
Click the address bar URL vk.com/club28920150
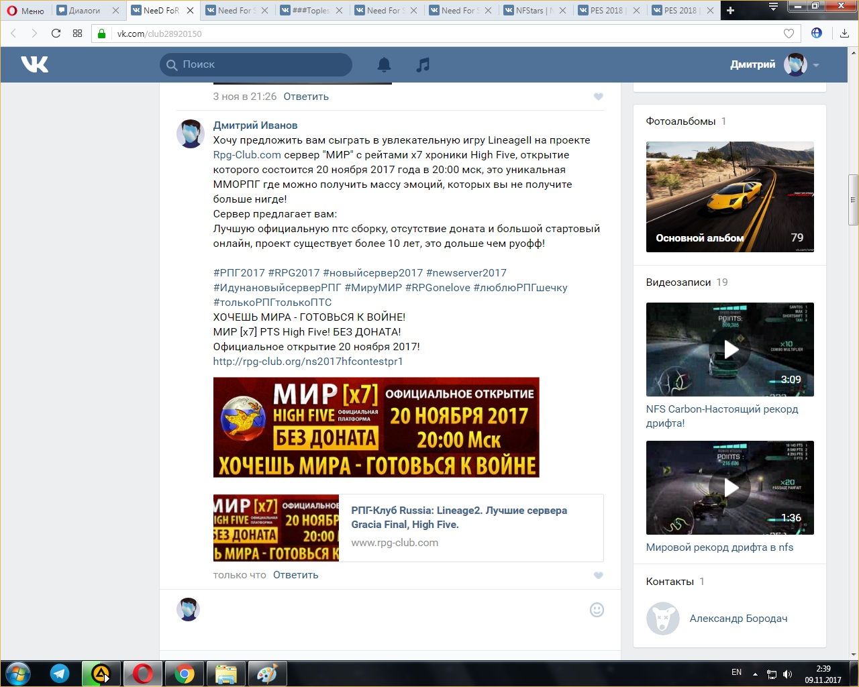(x=159, y=34)
